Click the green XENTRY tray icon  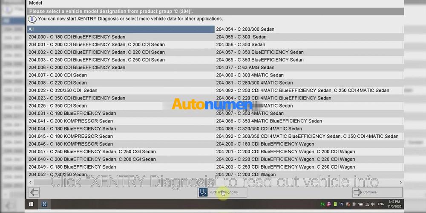point(322,204)
